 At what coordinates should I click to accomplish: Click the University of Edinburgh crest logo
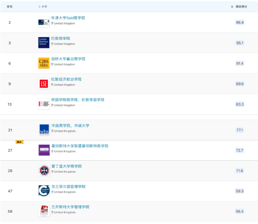point(44,170)
